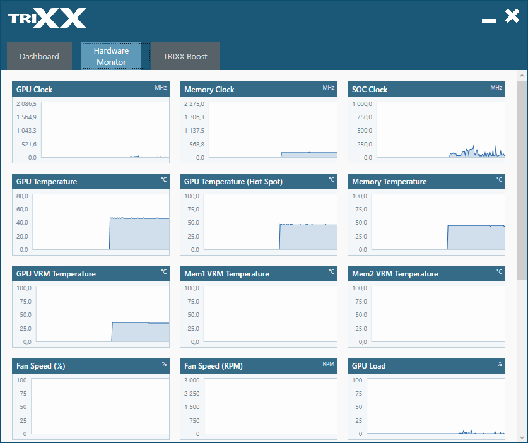Viewport: 528px width, 443px height.
Task: Click the GPU VRM Temperature chart plot
Action: pyautogui.click(x=102, y=314)
